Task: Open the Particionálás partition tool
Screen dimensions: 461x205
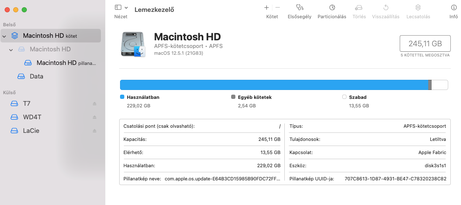Action: (x=332, y=8)
